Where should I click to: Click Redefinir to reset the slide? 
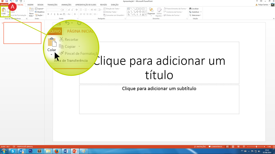tap(40, 12)
